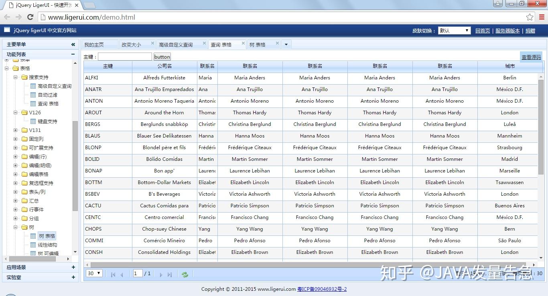Click the page number input field
This screenshot has height=296, width=548.
tap(137, 273)
